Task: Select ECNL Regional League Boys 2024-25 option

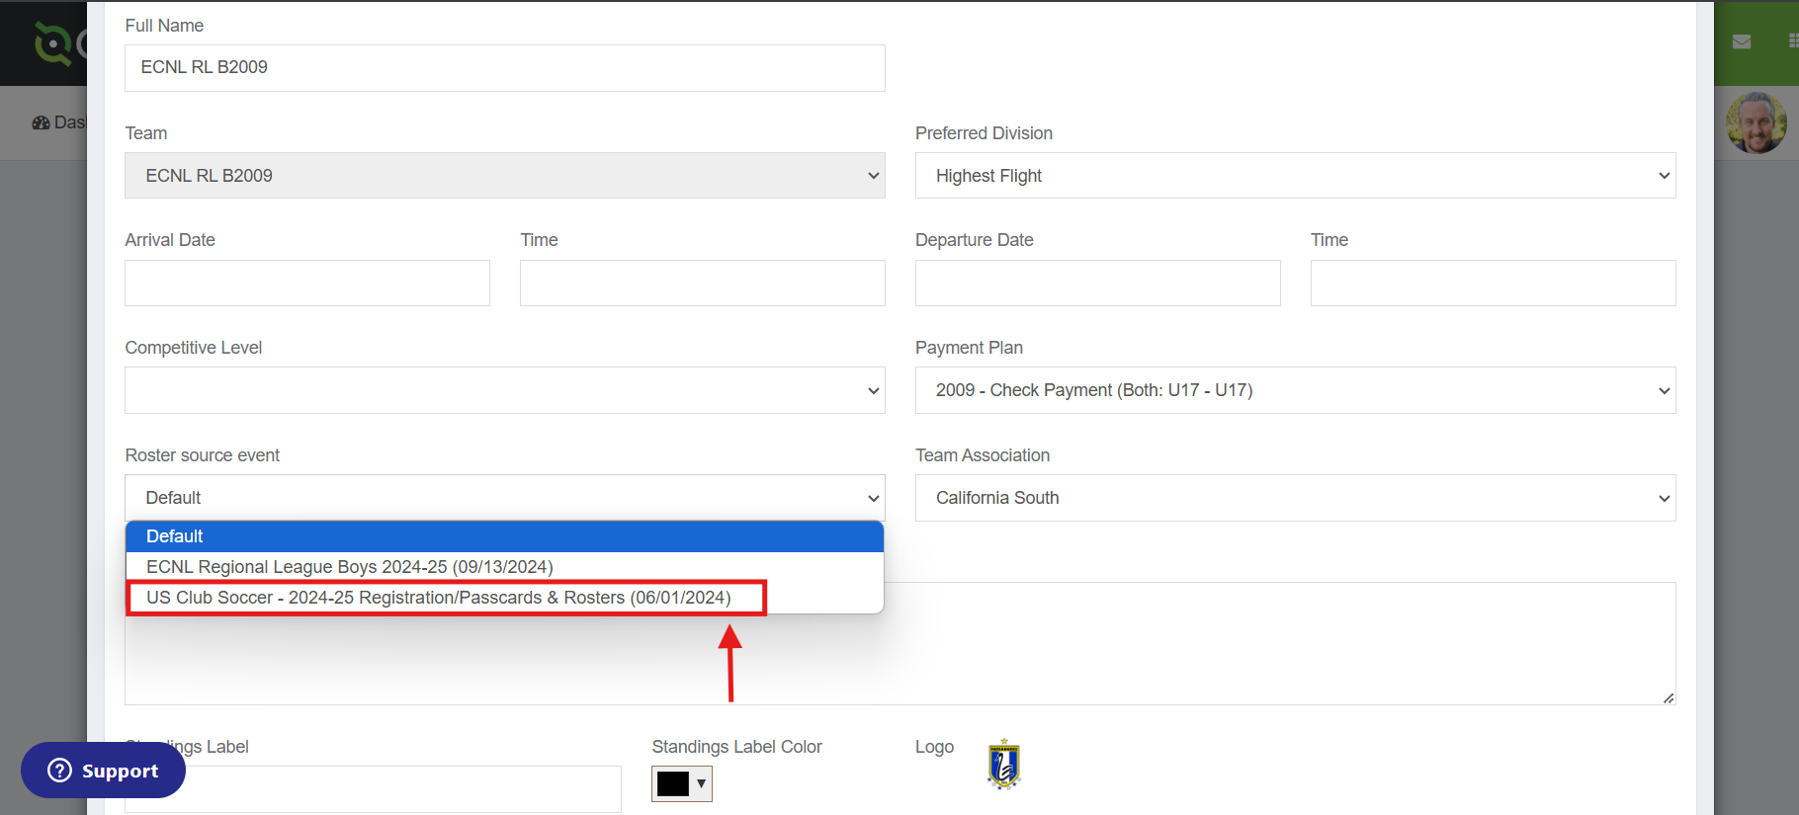Action: (505, 567)
